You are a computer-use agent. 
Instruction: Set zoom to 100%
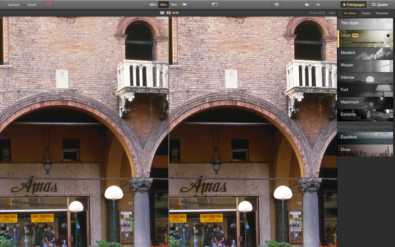click(164, 4)
